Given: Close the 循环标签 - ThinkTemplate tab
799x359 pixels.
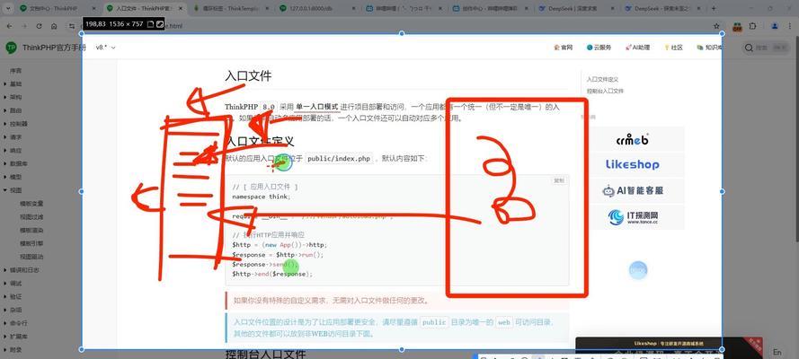Looking at the screenshot, I should pyautogui.click(x=268, y=9).
